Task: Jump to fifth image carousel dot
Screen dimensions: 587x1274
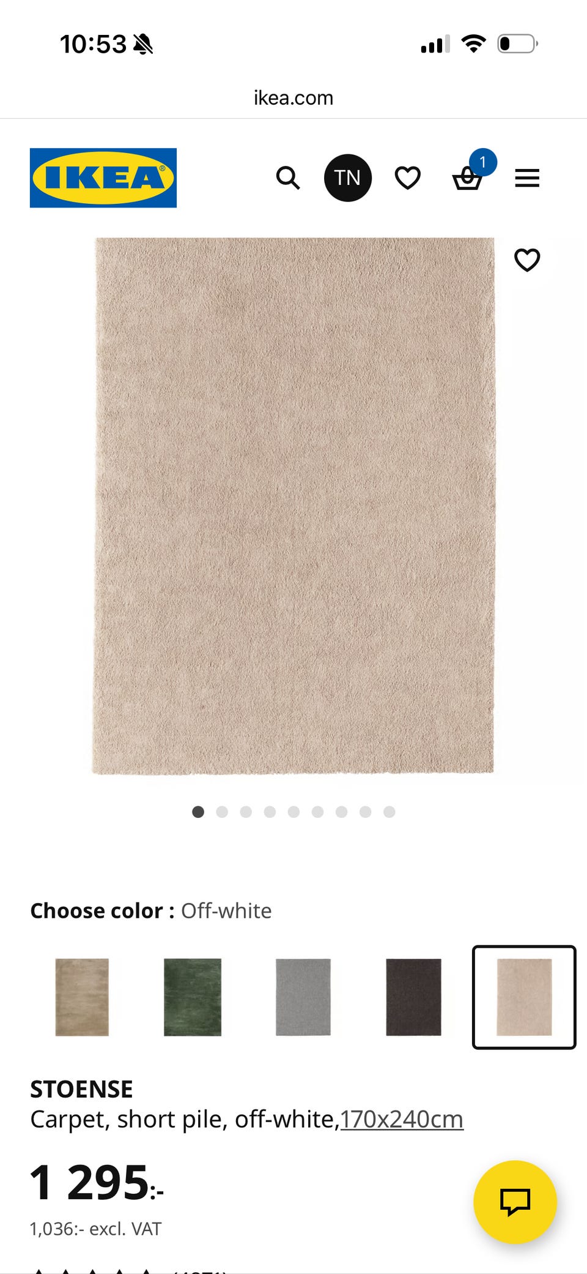Action: pyautogui.click(x=293, y=812)
